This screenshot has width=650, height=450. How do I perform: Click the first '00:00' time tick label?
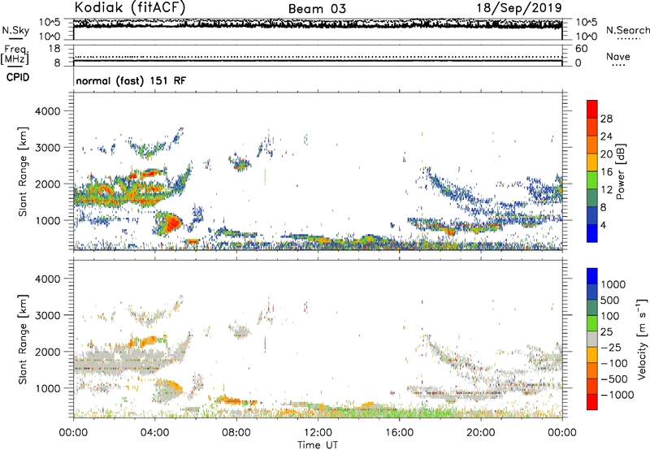[73, 432]
